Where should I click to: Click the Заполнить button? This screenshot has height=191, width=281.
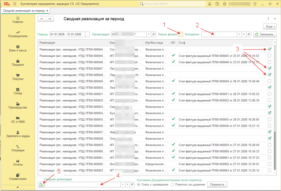click(x=265, y=34)
